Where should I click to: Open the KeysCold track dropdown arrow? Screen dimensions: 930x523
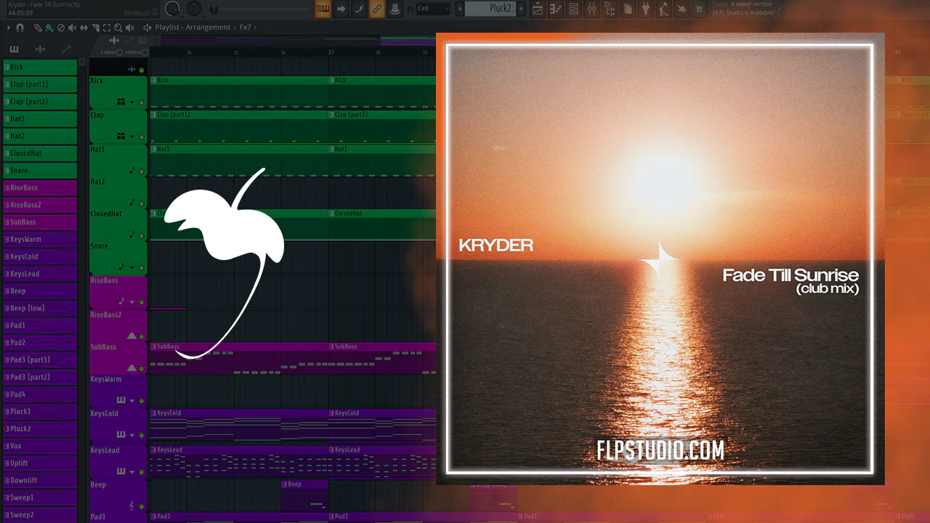coord(132,435)
